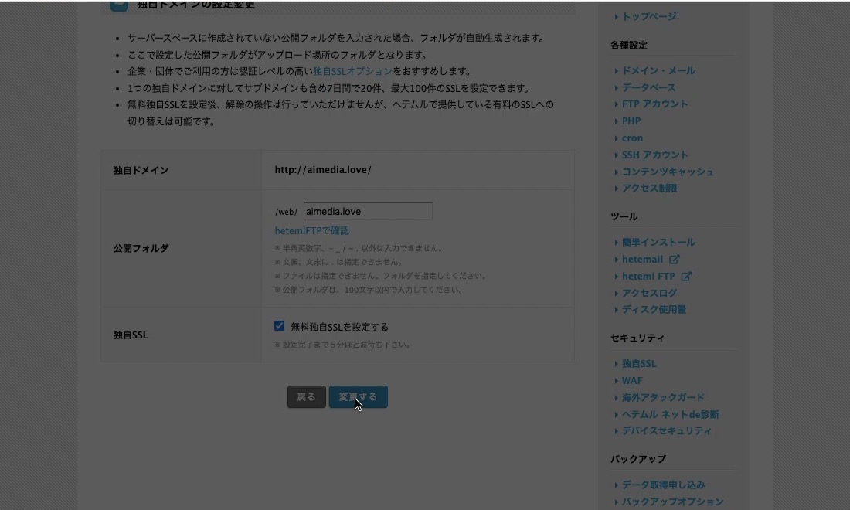Click the 戻る button
Screen dimensions: 850x510
tap(306, 396)
